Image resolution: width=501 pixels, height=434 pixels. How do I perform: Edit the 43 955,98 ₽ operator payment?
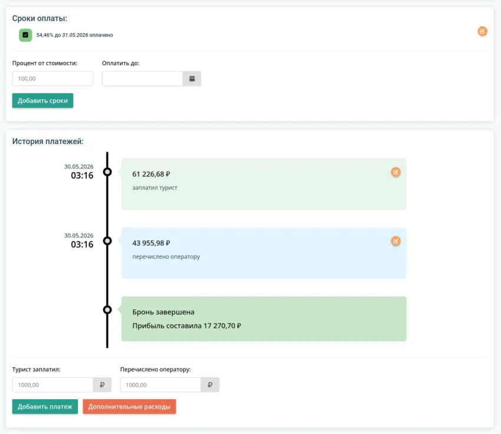point(395,241)
